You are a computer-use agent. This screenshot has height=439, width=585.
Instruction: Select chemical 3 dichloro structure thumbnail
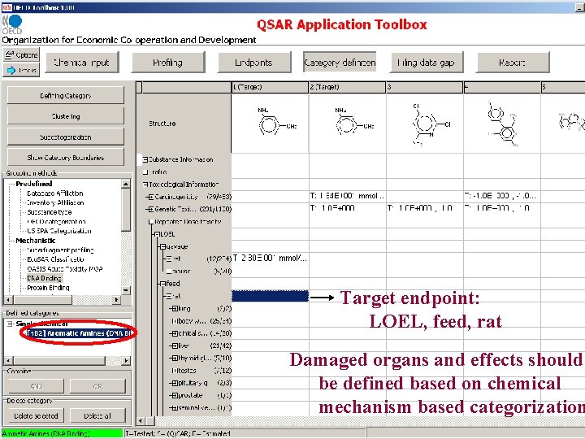(425, 124)
